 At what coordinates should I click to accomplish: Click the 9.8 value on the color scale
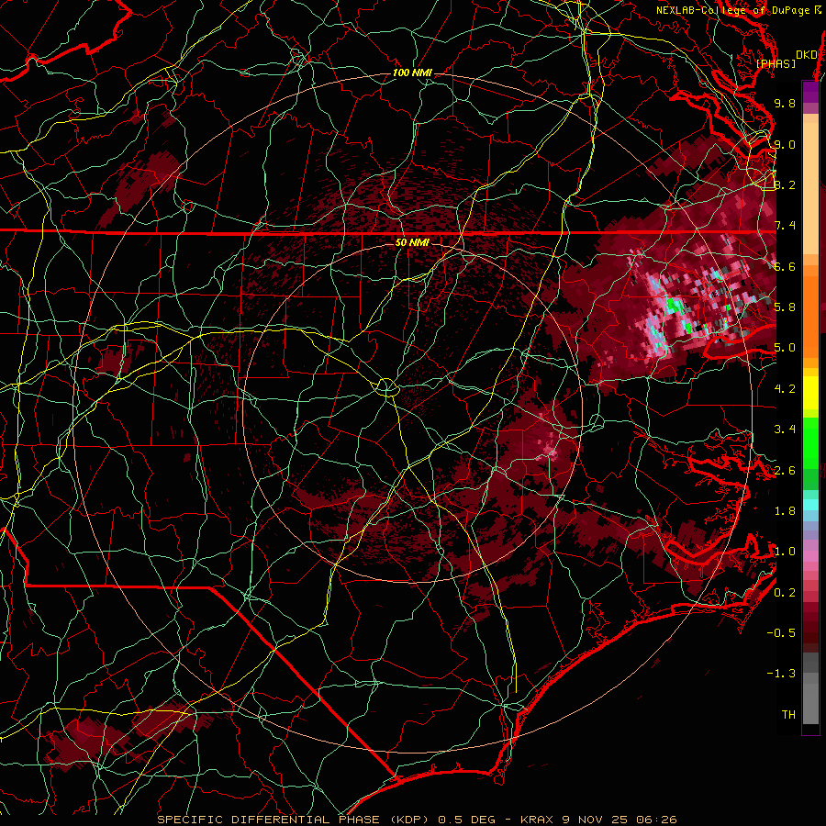785,103
